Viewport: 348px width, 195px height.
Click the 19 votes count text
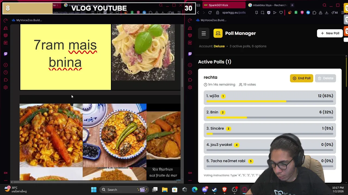point(247,84)
